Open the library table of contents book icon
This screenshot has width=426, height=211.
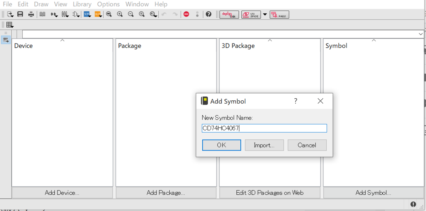43,14
